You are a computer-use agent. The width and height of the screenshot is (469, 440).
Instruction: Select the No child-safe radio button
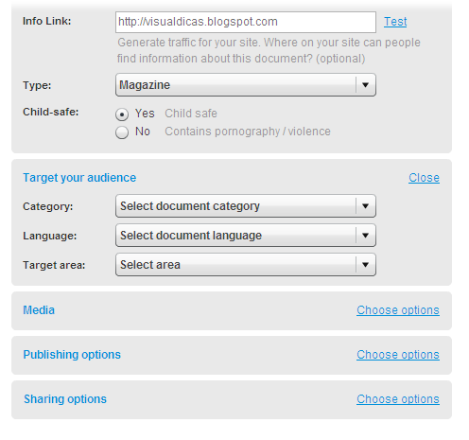pos(122,132)
